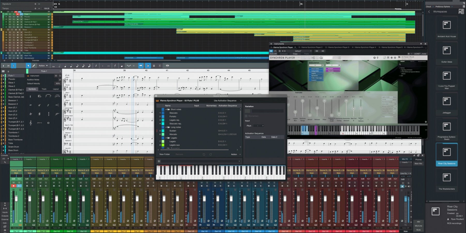Choose the quarter note duration icon

tap(65, 65)
